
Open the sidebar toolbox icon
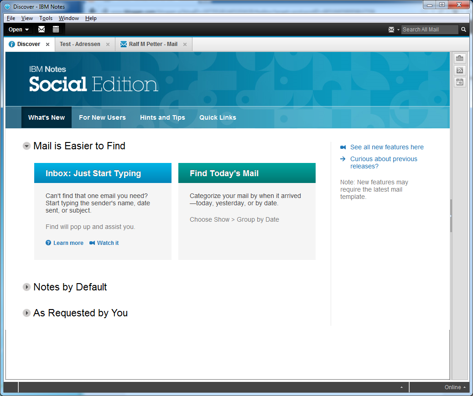[459, 58]
